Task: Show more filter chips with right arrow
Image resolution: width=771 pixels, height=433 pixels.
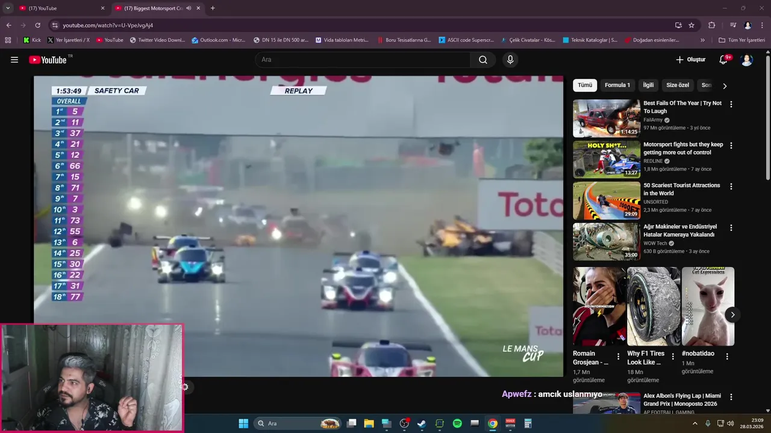Action: [725, 85]
